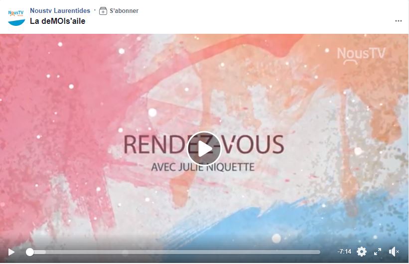Click the NousTV watermark inside the video

coord(361,55)
